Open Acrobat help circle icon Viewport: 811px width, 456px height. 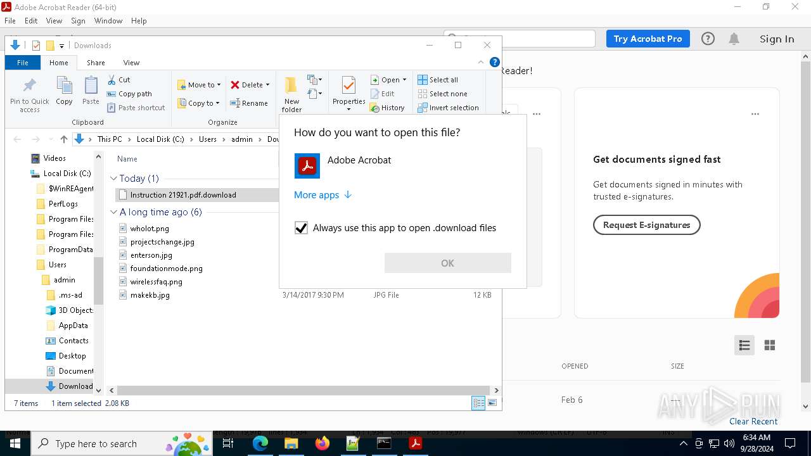point(708,39)
